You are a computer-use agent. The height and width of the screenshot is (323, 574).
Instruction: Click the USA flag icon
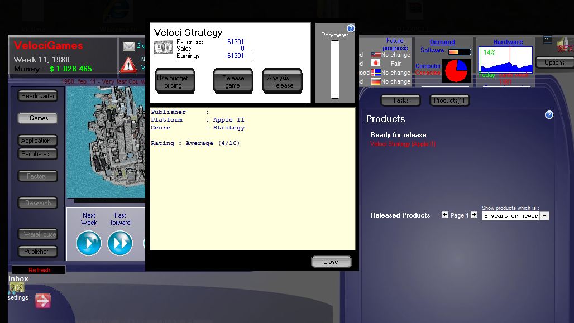click(x=376, y=55)
